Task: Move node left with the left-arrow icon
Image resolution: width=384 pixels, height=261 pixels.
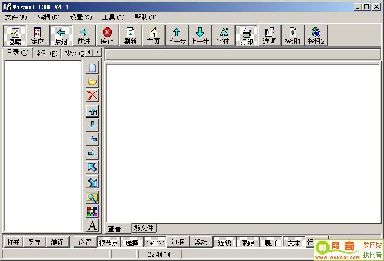Action: [x=92, y=139]
